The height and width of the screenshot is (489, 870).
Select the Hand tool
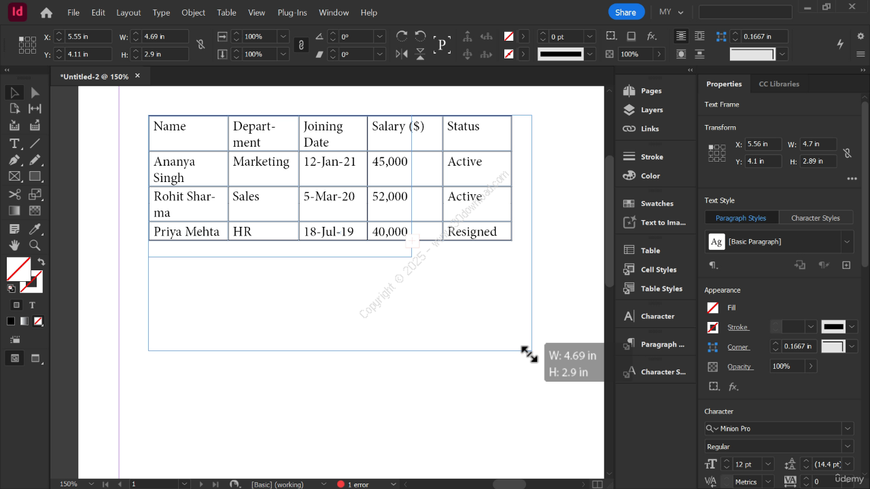pos(14,245)
